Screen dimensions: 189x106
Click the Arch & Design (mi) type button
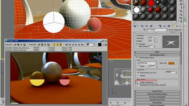pos(175,30)
